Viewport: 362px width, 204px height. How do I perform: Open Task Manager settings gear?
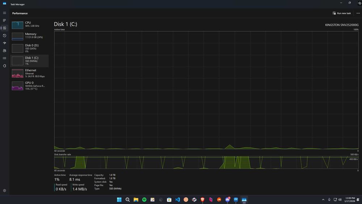pyautogui.click(x=4, y=191)
